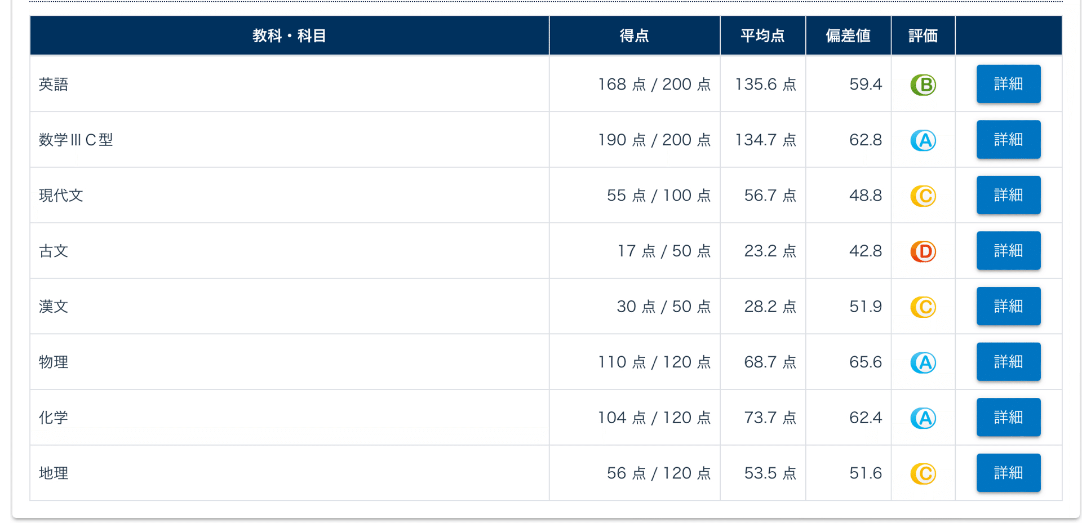Click the yellow C grade icon for 現代文

click(x=923, y=196)
